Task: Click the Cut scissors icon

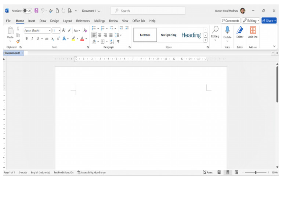Action: click(x=18, y=29)
